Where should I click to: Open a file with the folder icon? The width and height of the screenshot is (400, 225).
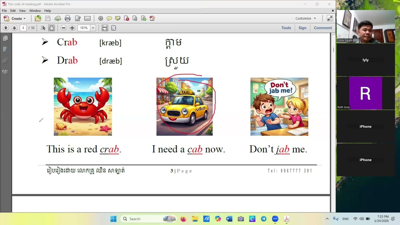coord(38,18)
